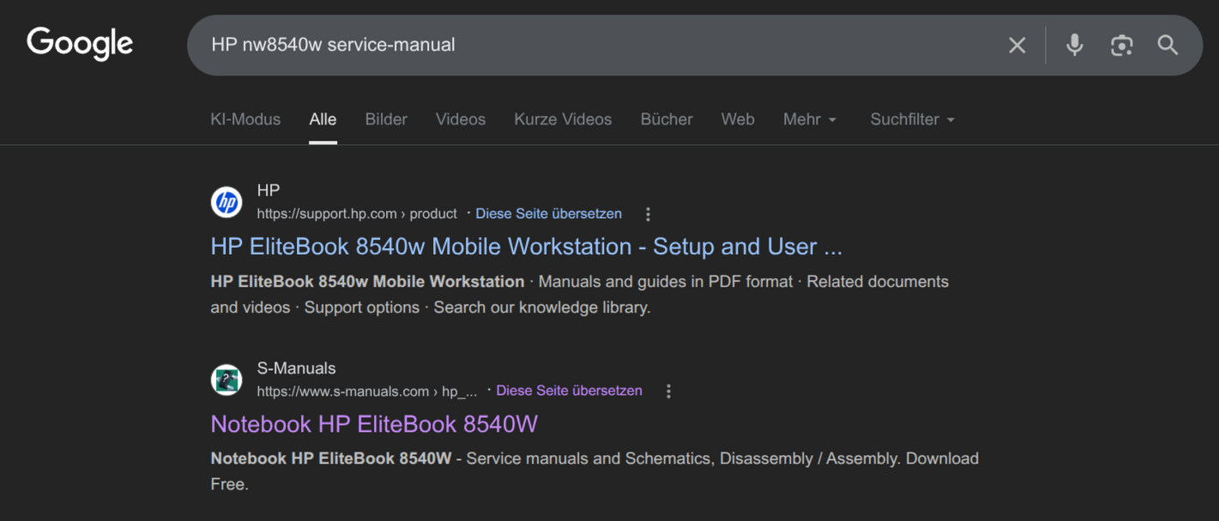The height and width of the screenshot is (521, 1219).
Task: Open Google Lens image search icon
Action: (x=1121, y=45)
